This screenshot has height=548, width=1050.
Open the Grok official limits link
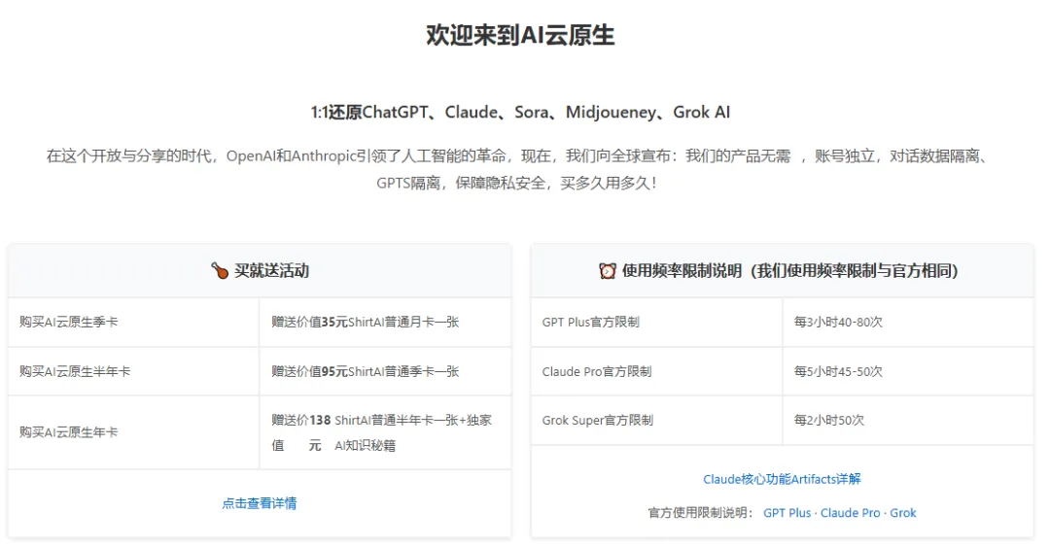902,513
